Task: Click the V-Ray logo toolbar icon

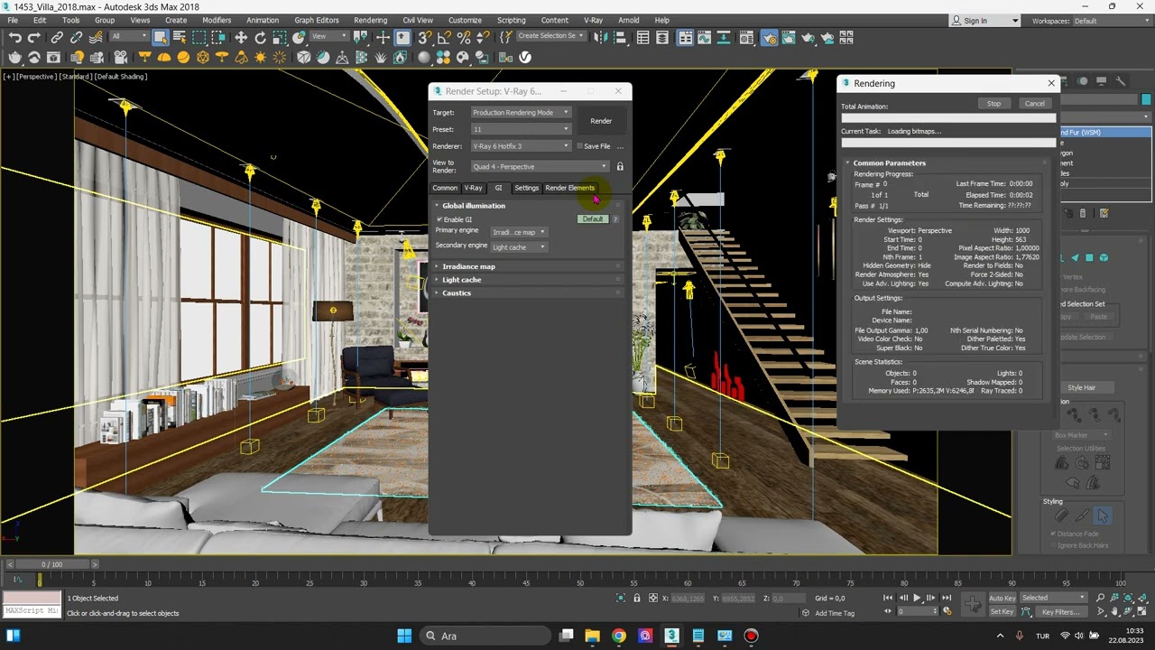Action: click(524, 57)
